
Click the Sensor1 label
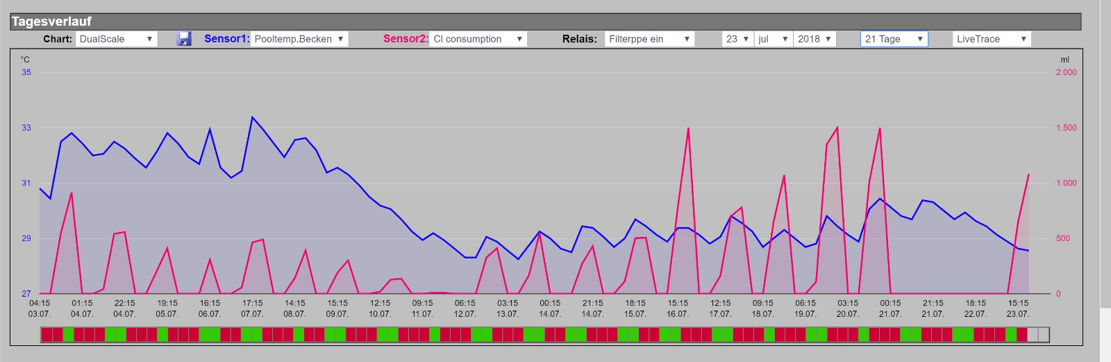(226, 39)
